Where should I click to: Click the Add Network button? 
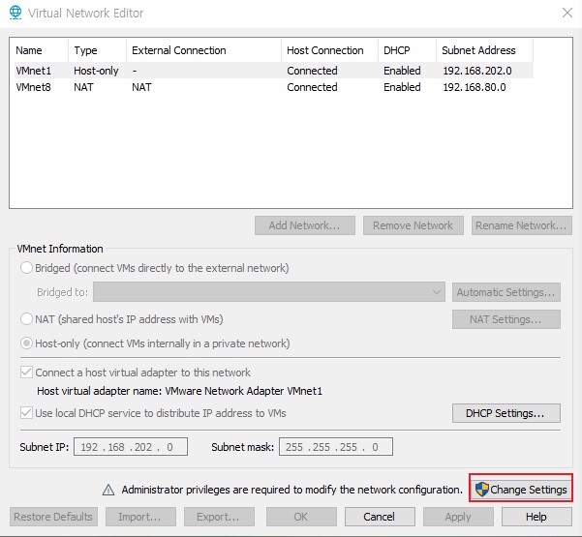click(x=305, y=225)
